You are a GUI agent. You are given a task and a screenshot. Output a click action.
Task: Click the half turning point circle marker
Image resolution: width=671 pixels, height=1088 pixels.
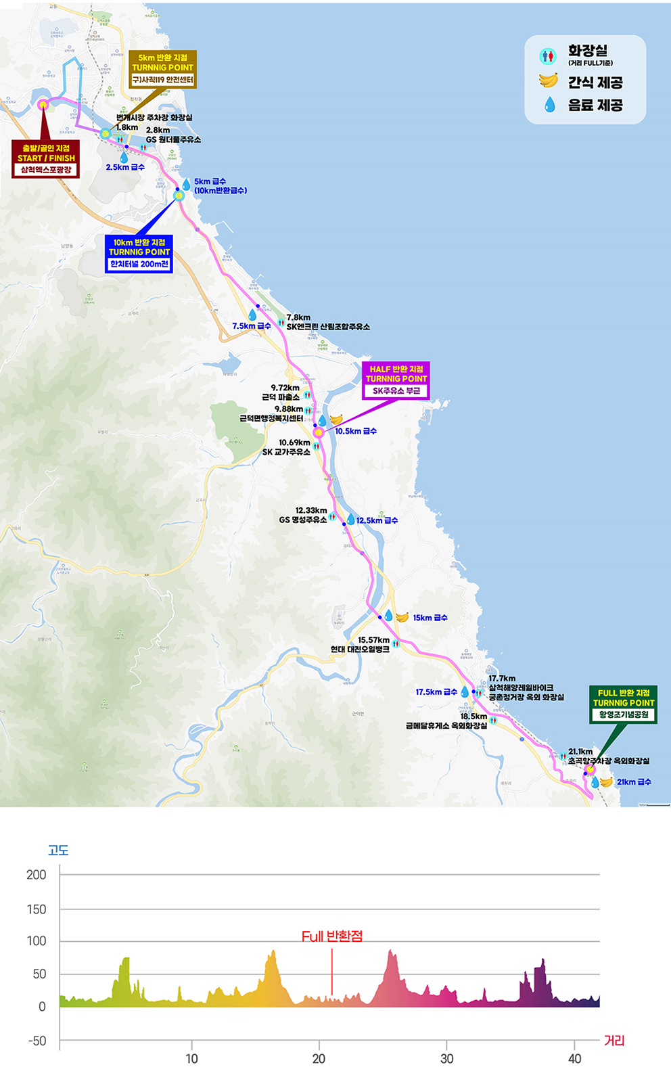pyautogui.click(x=318, y=432)
